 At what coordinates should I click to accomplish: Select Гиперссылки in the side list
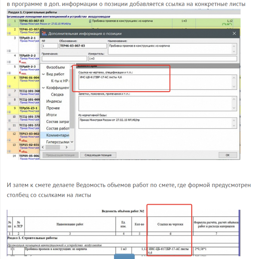[58, 142]
